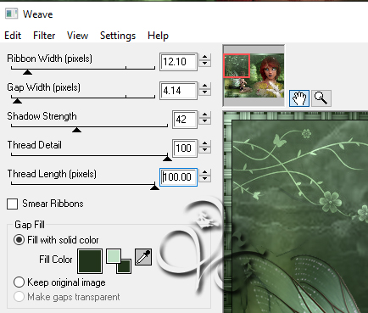Decrease Gap Width with the down arrow
Viewport: 368px width, 313px height.
(x=204, y=92)
